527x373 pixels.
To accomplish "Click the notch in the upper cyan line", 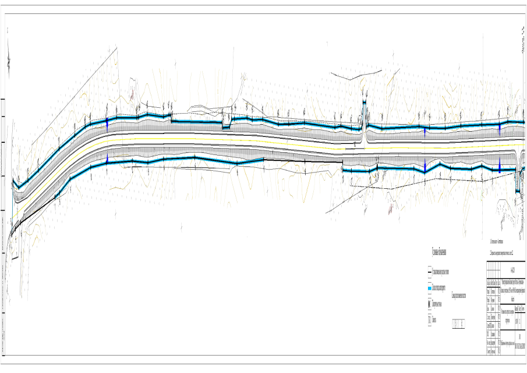I will 227,124.
